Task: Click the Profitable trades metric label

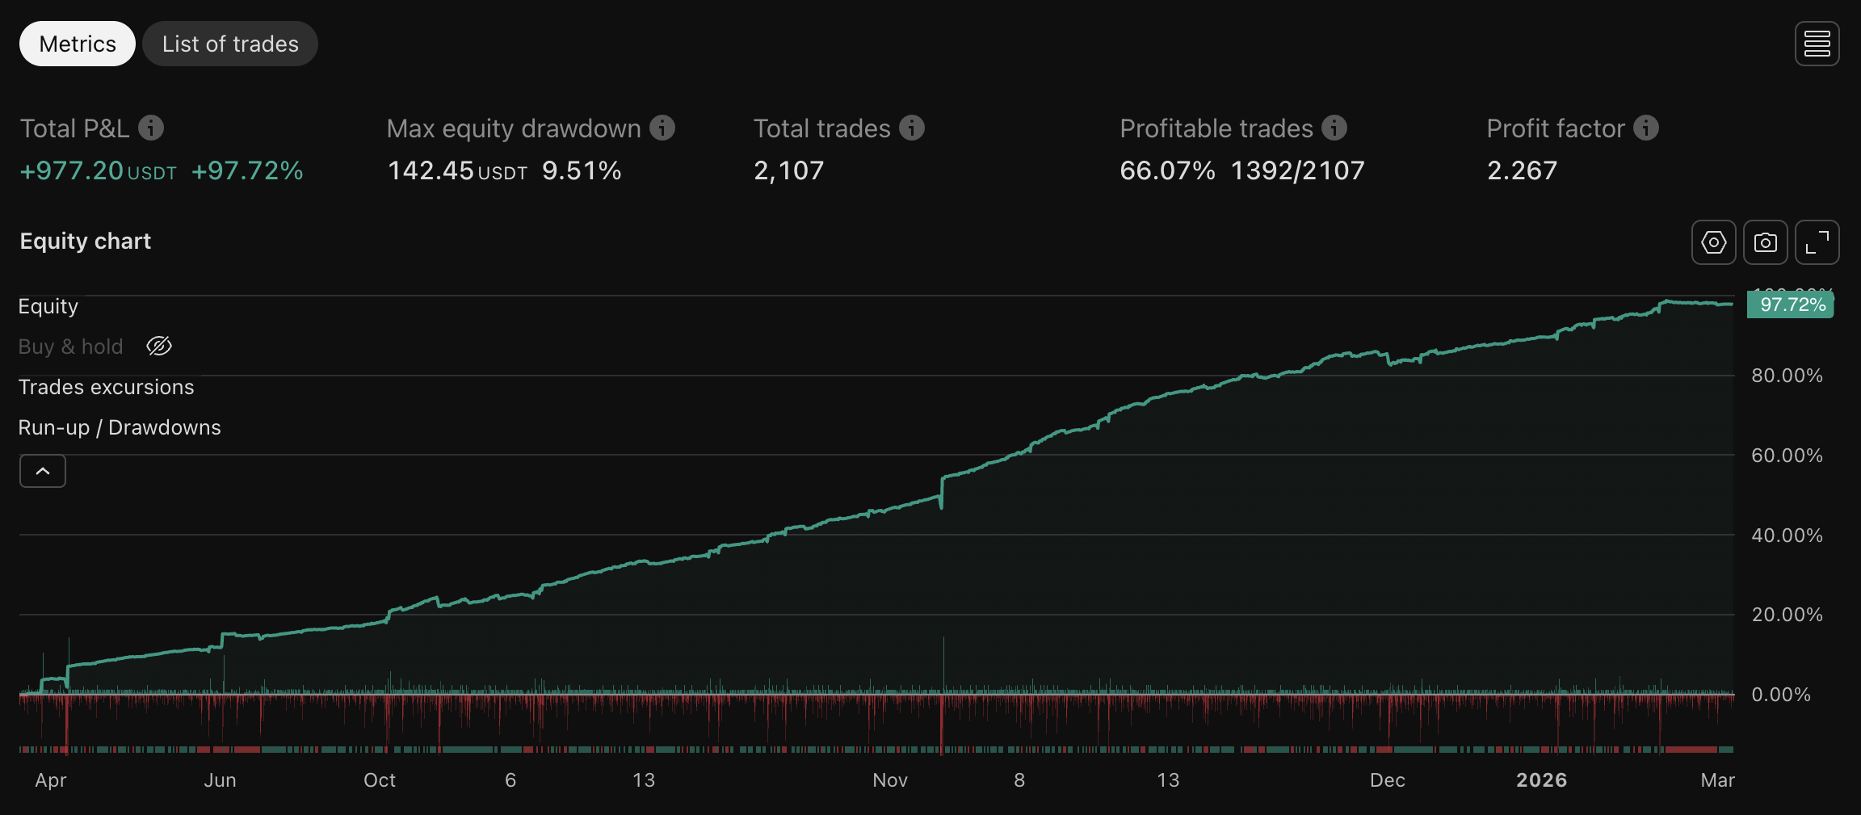Action: 1216,128
